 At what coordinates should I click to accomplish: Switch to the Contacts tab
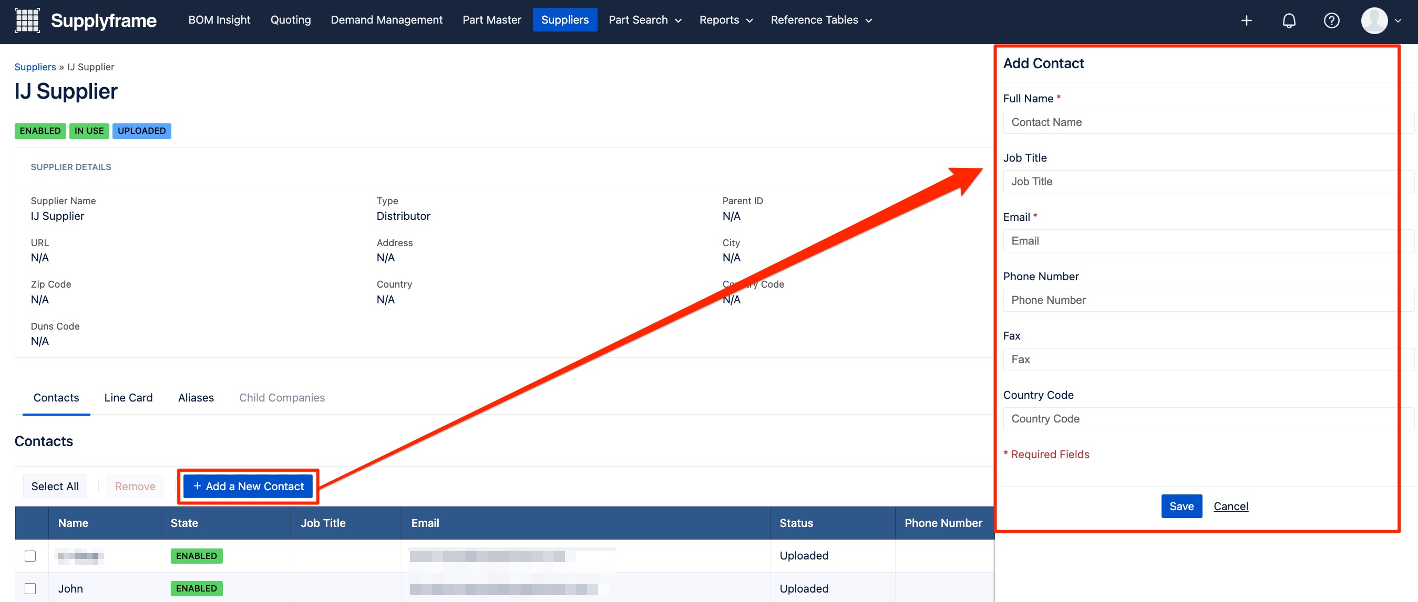56,397
